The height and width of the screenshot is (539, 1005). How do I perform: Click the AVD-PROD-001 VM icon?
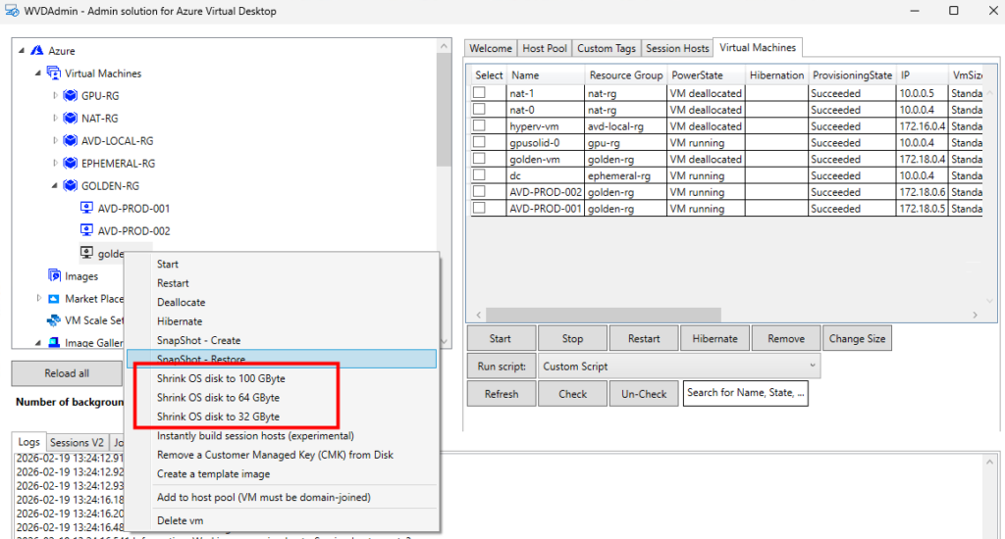86,209
